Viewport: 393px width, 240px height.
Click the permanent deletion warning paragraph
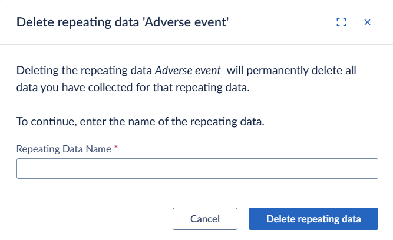click(x=186, y=79)
